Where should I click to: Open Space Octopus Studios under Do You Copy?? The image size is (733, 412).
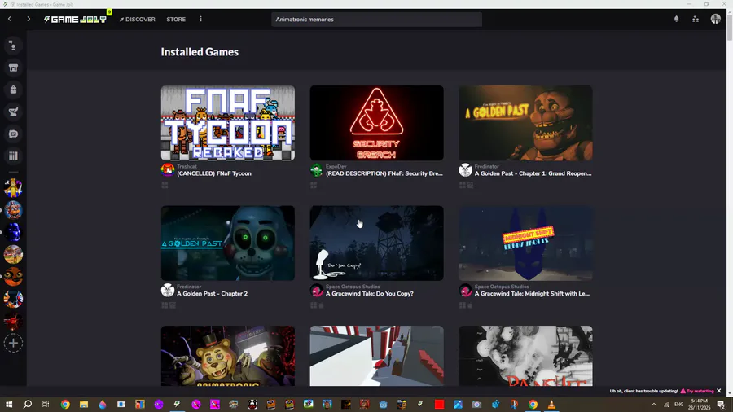tap(353, 287)
